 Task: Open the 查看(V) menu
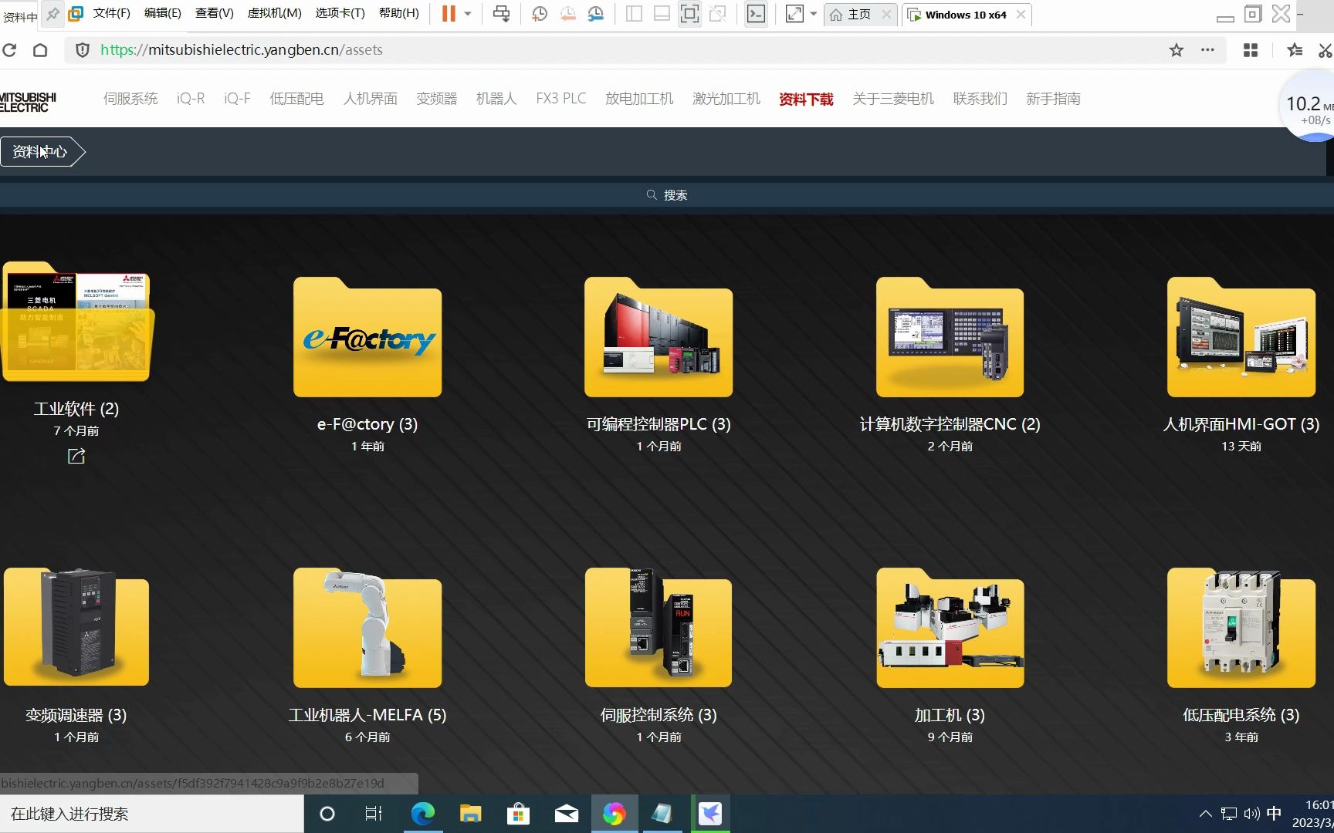point(214,13)
